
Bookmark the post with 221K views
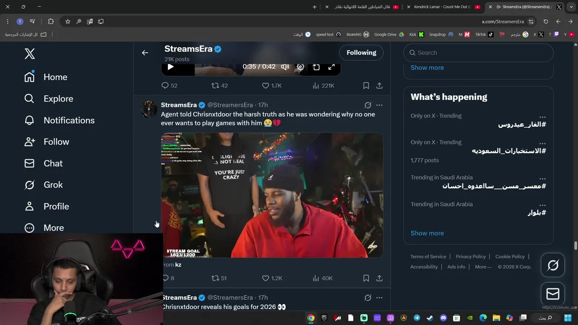click(x=366, y=85)
